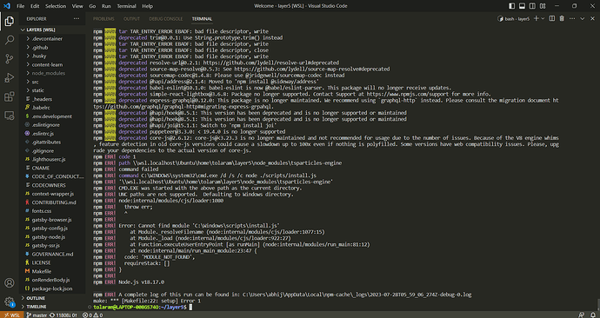
Task: Open the Terminal menu
Action: 126,6
